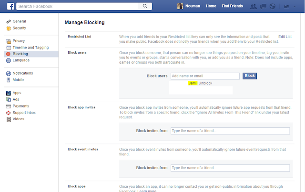
Task: Click the Timeline and Tagging icon
Action: pos(9,48)
